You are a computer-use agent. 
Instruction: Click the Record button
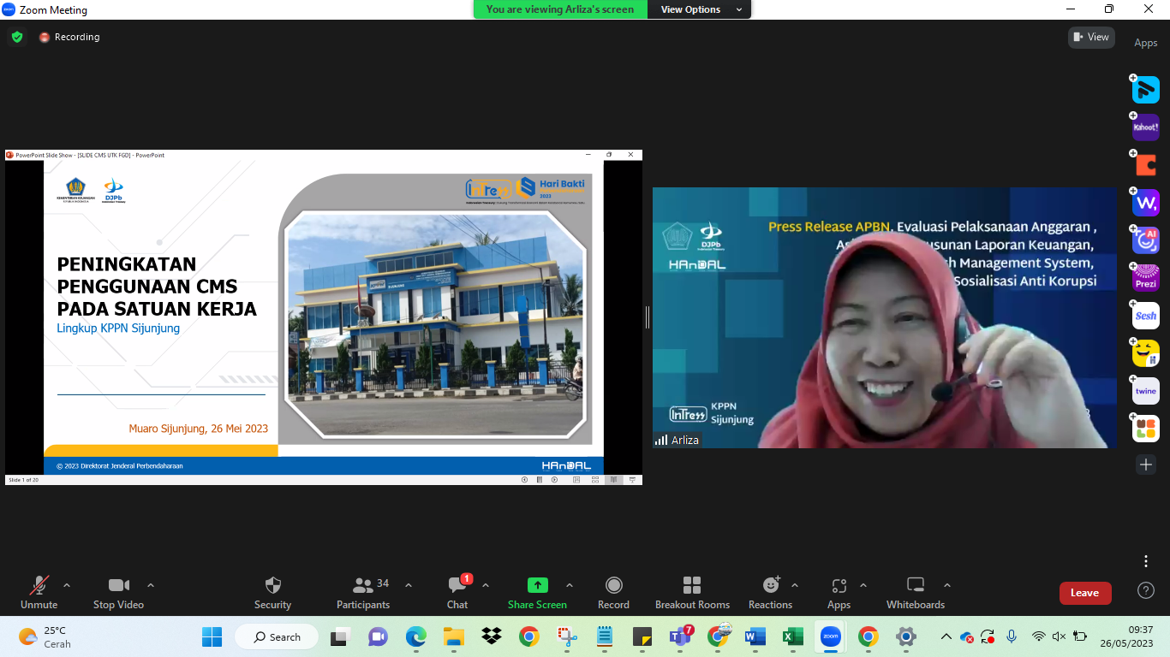(x=613, y=593)
